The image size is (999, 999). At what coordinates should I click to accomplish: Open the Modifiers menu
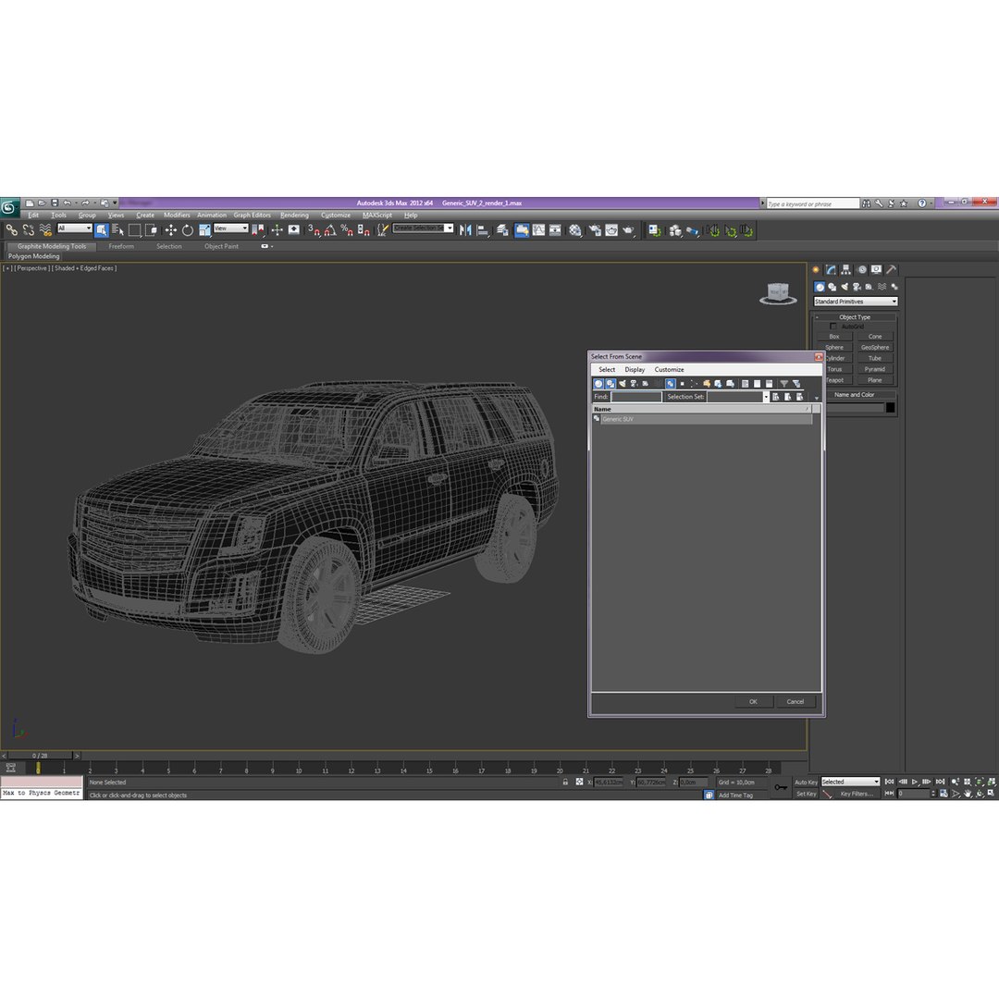(x=177, y=216)
